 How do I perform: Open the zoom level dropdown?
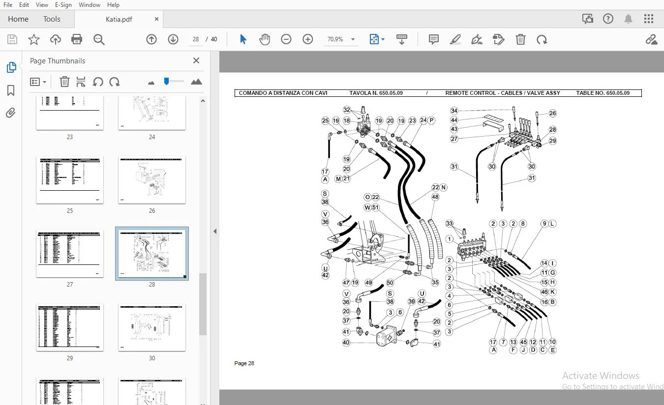pos(353,39)
